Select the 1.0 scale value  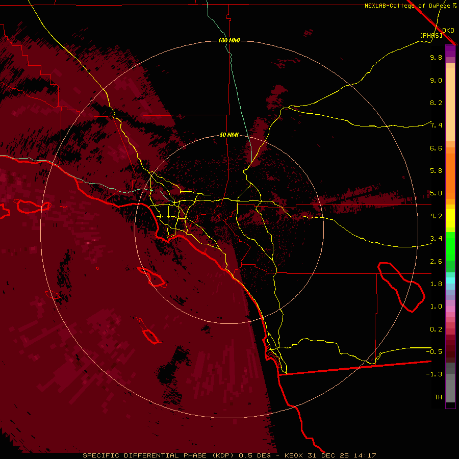[436, 307]
